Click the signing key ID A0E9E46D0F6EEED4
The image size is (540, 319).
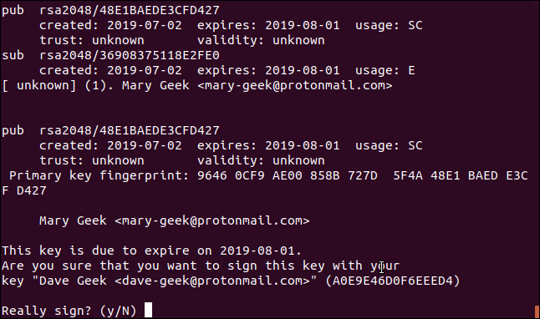[x=392, y=281]
